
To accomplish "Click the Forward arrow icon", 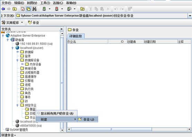I will pyautogui.click(x=9, y=9).
